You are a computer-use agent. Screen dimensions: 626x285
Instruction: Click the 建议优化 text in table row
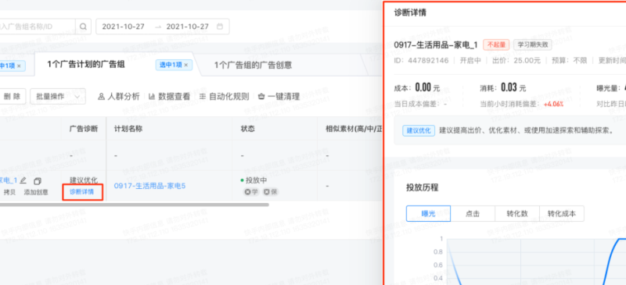pos(84,180)
